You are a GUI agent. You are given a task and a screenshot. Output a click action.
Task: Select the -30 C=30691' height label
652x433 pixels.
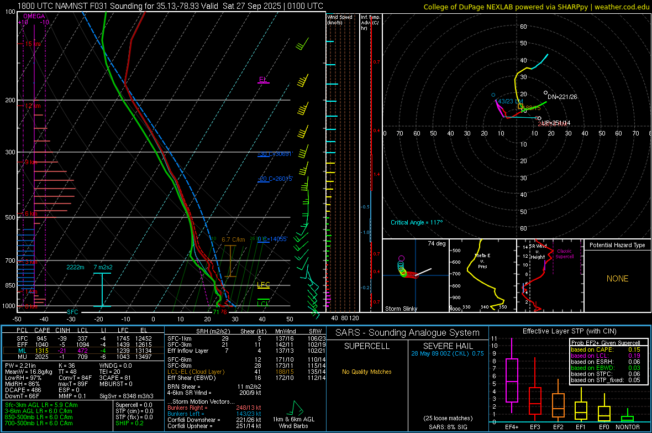[275, 154]
